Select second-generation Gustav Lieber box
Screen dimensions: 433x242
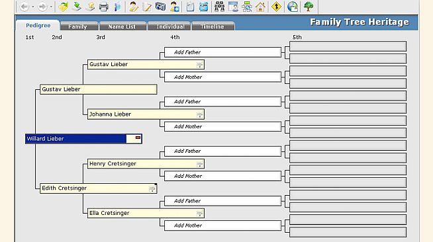click(98, 89)
